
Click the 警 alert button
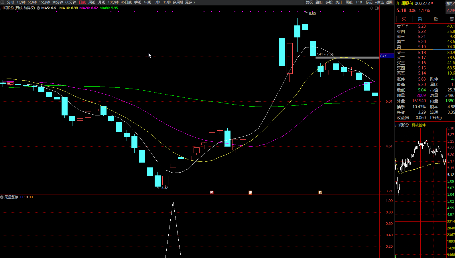[x=450, y=19]
